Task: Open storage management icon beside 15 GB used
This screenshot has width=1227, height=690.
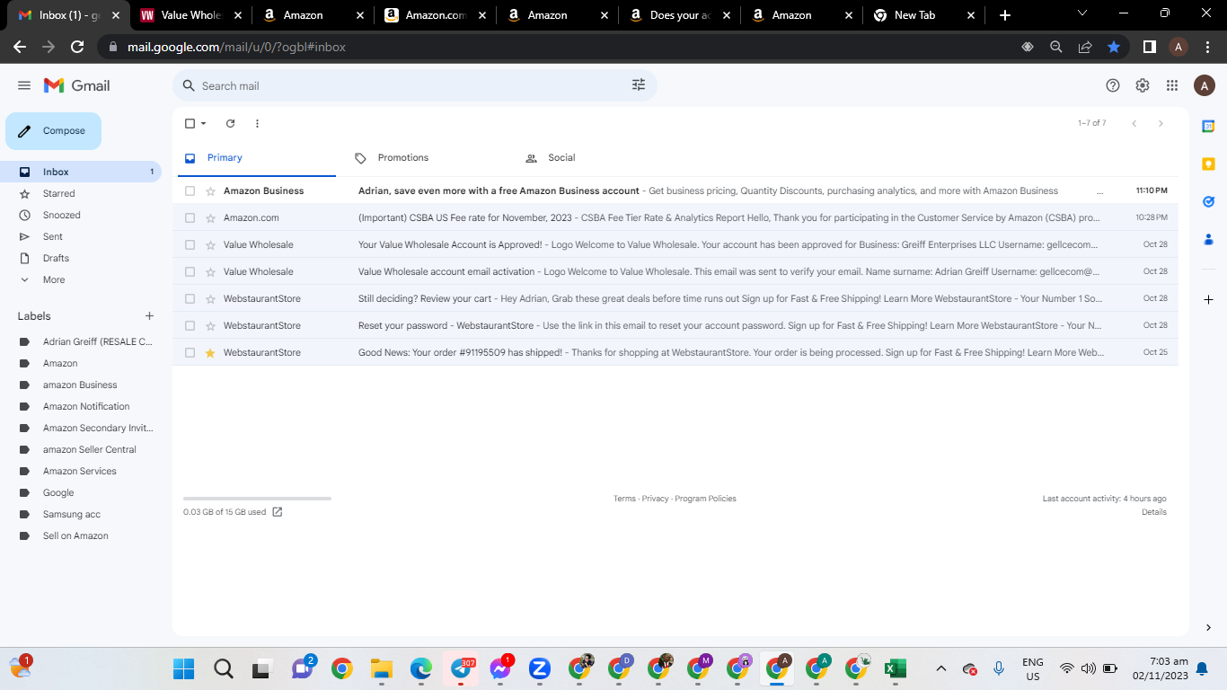Action: [278, 512]
